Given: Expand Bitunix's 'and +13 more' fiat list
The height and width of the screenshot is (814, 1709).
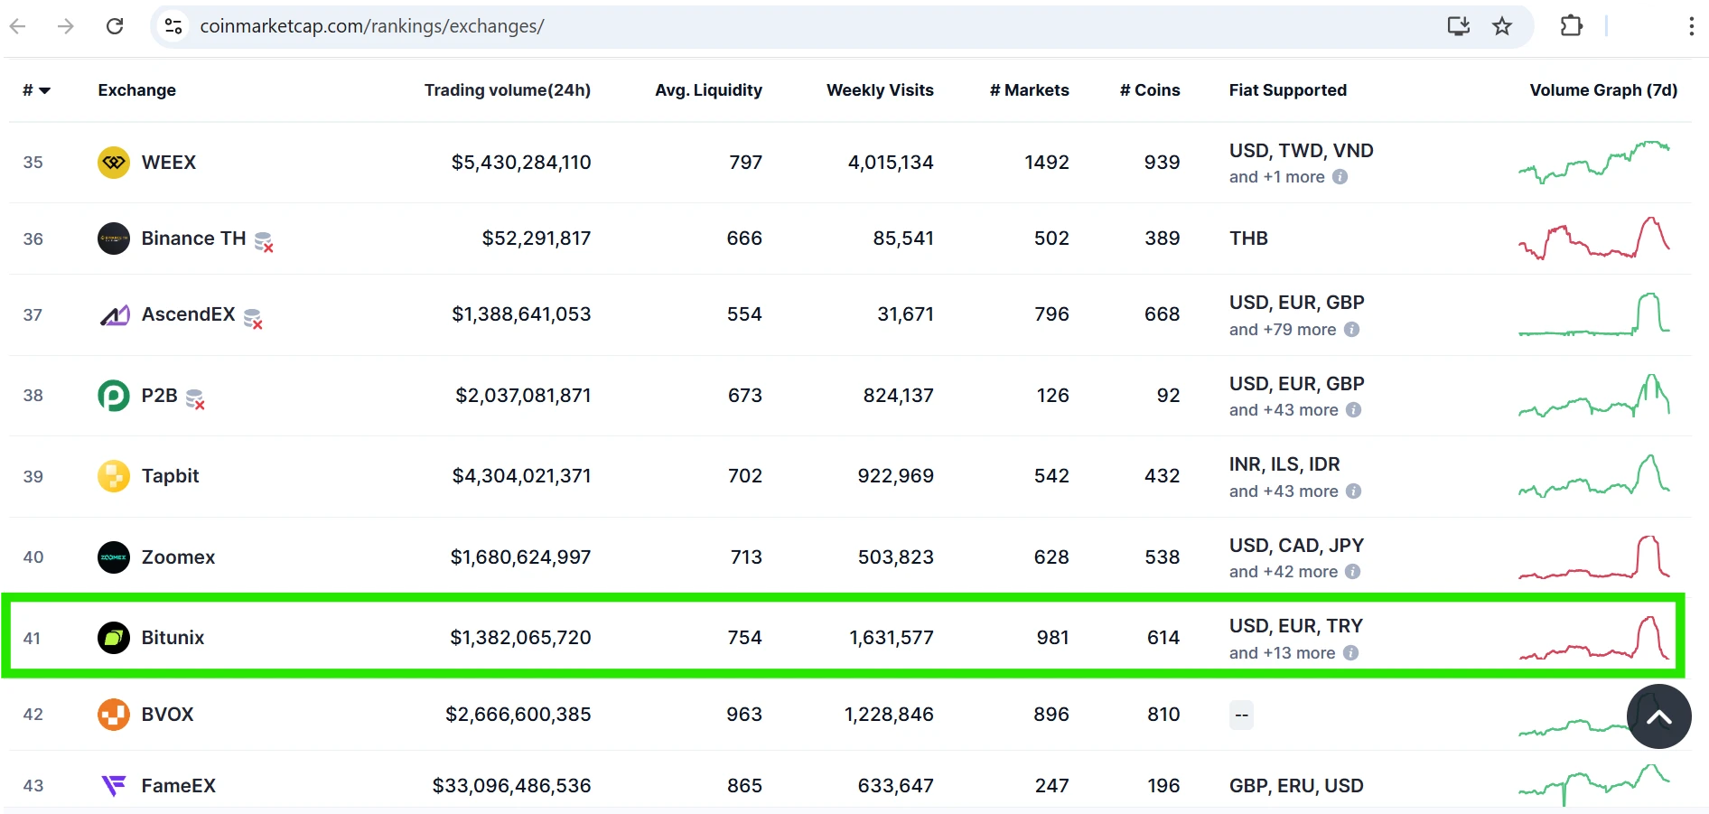Looking at the screenshot, I should click(1282, 653).
